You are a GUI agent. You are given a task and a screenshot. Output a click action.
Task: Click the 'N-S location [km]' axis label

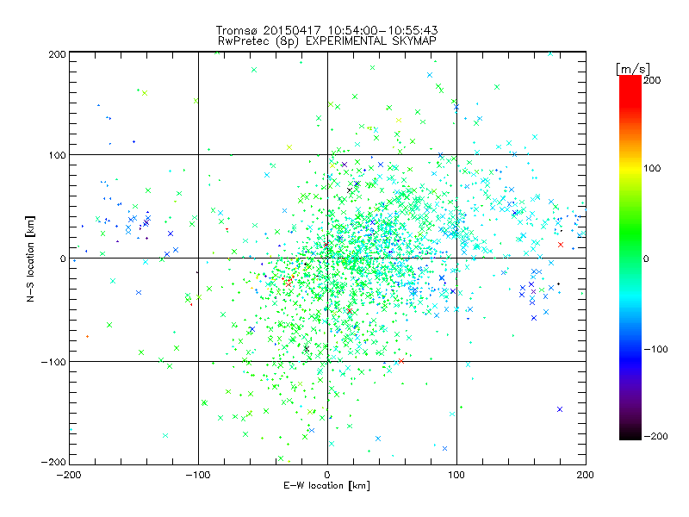click(x=30, y=258)
